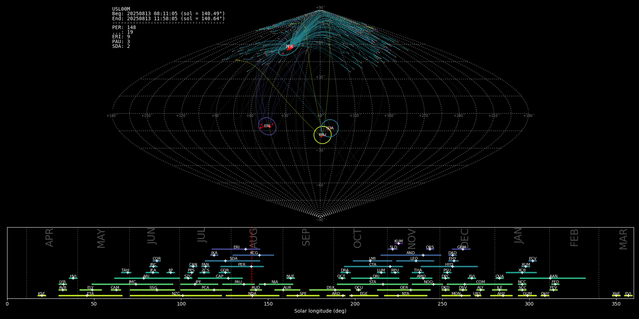Image resolution: width=639 pixels, height=319 pixels.
Task: Click the 'Beg: 20250813 08:11:05' header line
Action: coord(169,14)
